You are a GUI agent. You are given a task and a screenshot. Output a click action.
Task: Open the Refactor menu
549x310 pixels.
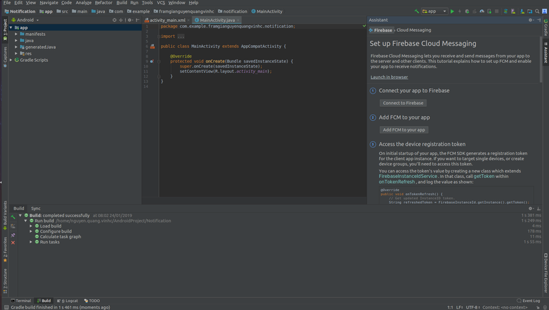103,3
